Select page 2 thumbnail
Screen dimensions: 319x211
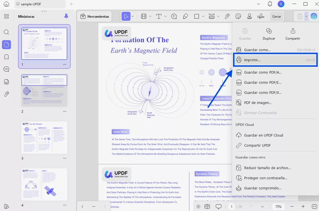(44, 90)
